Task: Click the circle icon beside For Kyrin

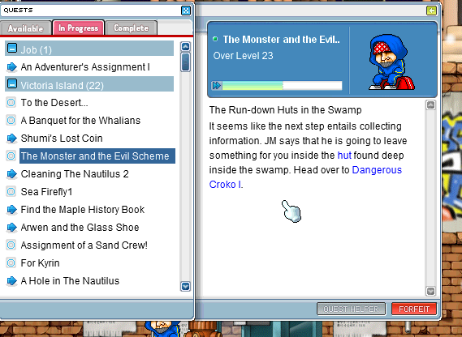Action: (x=11, y=263)
